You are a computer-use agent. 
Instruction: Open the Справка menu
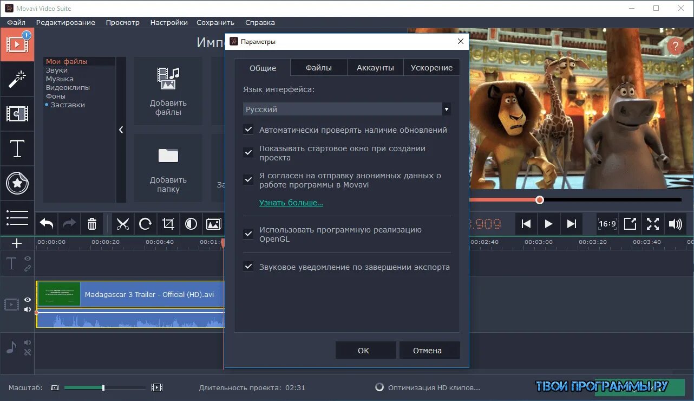(x=260, y=22)
